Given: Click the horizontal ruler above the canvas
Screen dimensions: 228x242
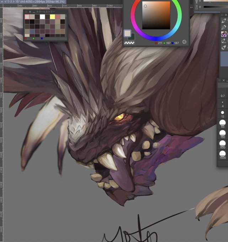Looking at the screenshot, I should pos(63,6).
